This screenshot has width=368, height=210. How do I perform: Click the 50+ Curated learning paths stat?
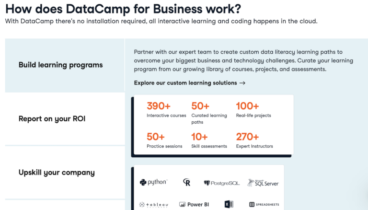tap(209, 113)
